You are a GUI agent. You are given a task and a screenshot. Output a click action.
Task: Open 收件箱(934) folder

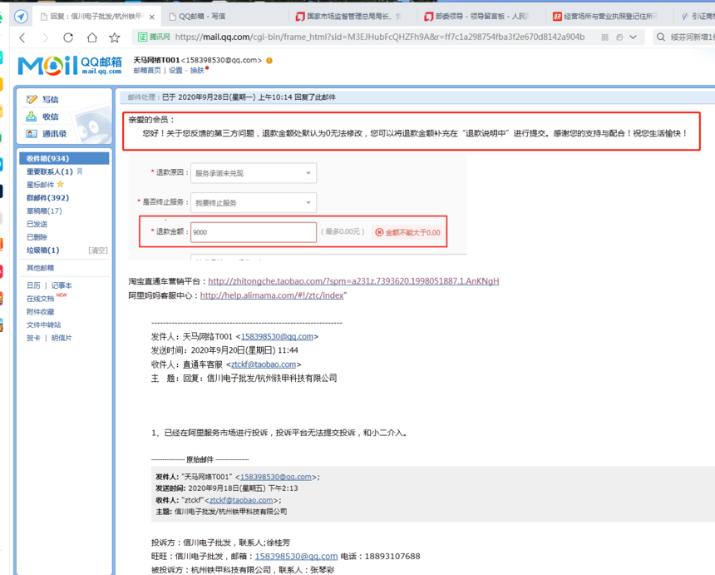pos(64,158)
